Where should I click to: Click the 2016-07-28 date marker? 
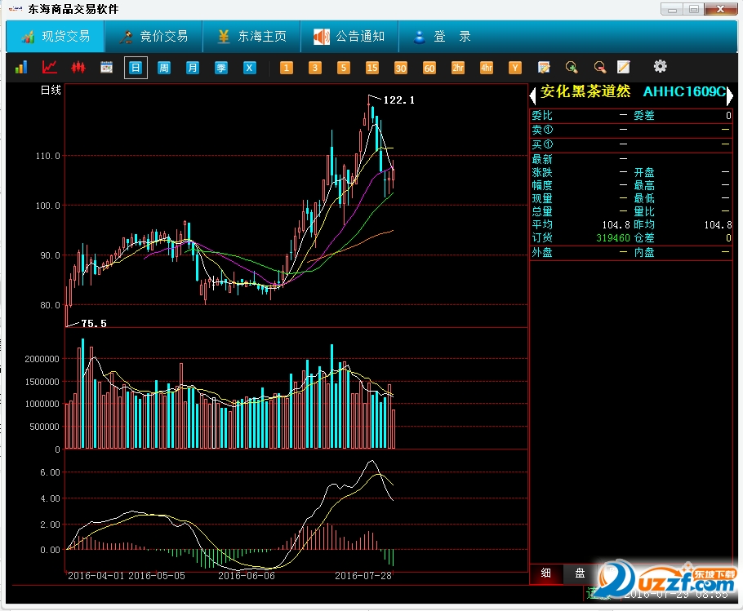pyautogui.click(x=363, y=576)
